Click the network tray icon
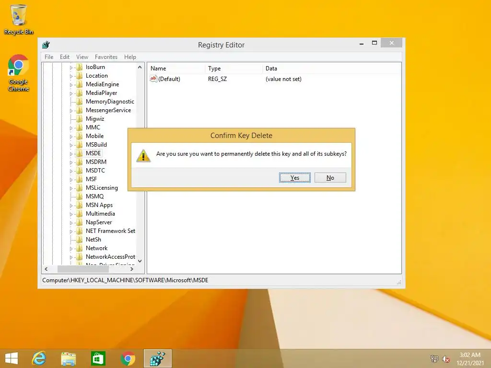The width and height of the screenshot is (491, 368). coord(434,358)
